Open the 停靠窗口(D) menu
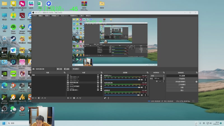The image size is (224, 126). (55, 16)
